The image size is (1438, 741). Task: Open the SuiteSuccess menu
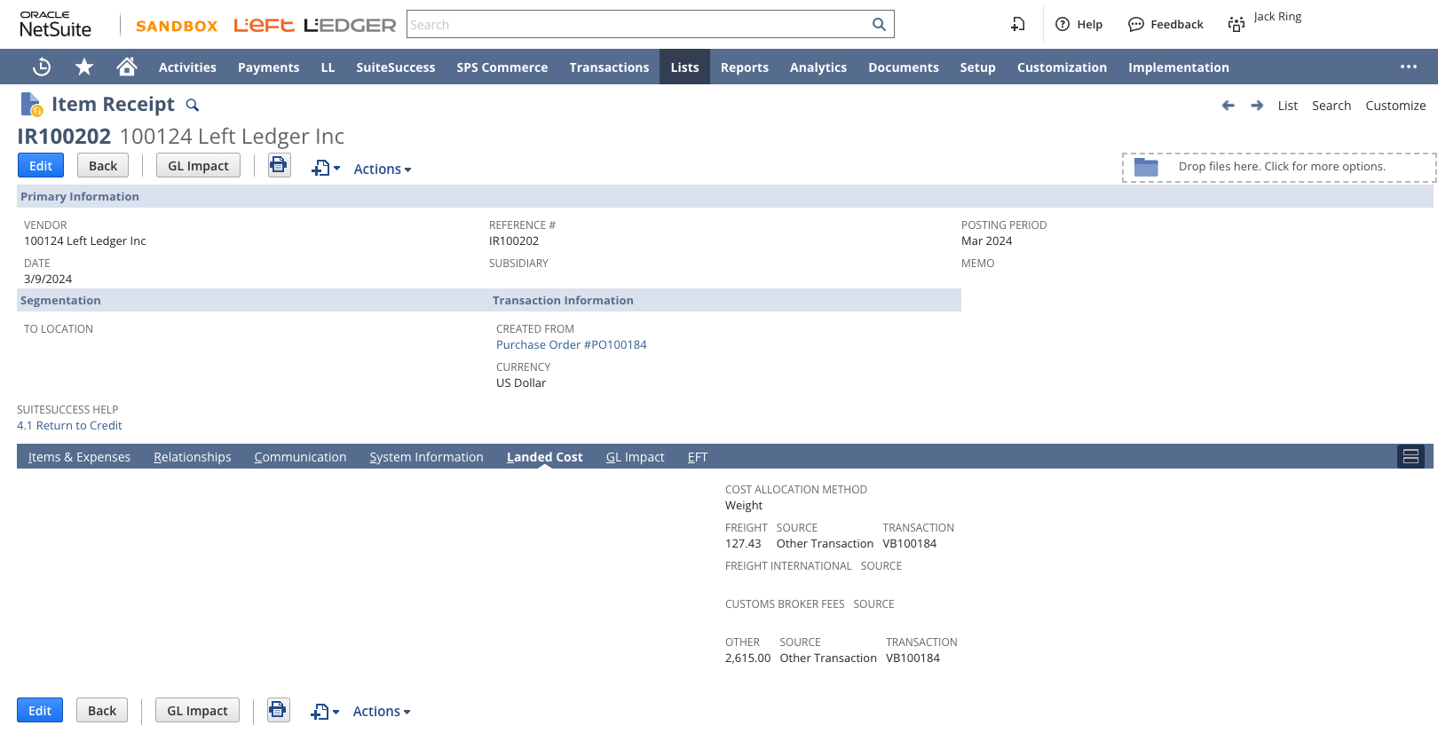tap(396, 67)
